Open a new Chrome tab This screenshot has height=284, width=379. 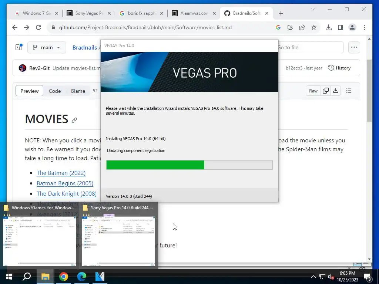tap(281, 13)
